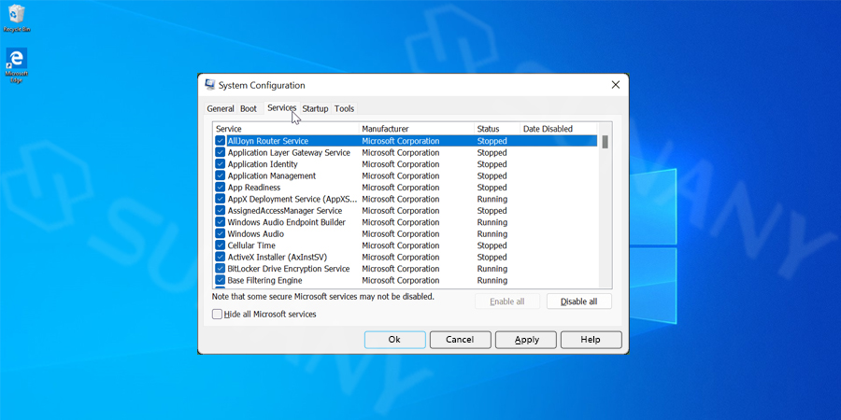Image resolution: width=841 pixels, height=420 pixels.
Task: Select BitLocker Drive Encryption Service name
Action: coord(289,269)
